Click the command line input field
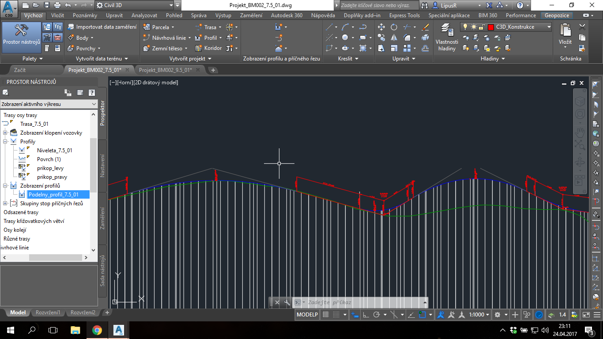The width and height of the screenshot is (603, 339). tap(362, 302)
